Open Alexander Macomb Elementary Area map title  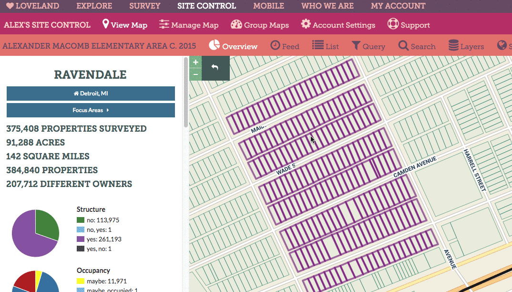point(99,46)
